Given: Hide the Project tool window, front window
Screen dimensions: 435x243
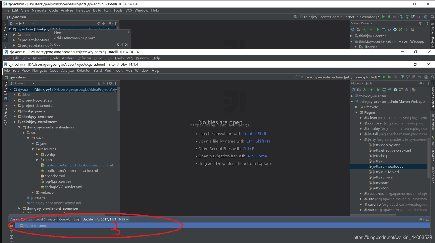Looking at the screenshot, I should 116,83.
